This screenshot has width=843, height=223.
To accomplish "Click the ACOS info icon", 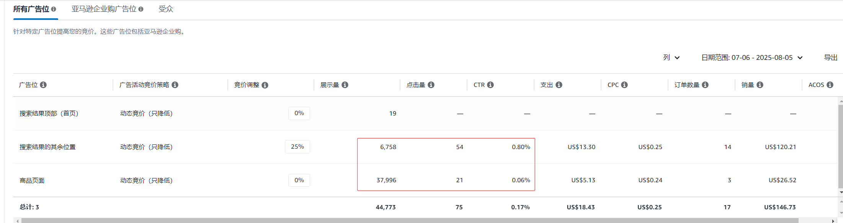I will coord(830,85).
